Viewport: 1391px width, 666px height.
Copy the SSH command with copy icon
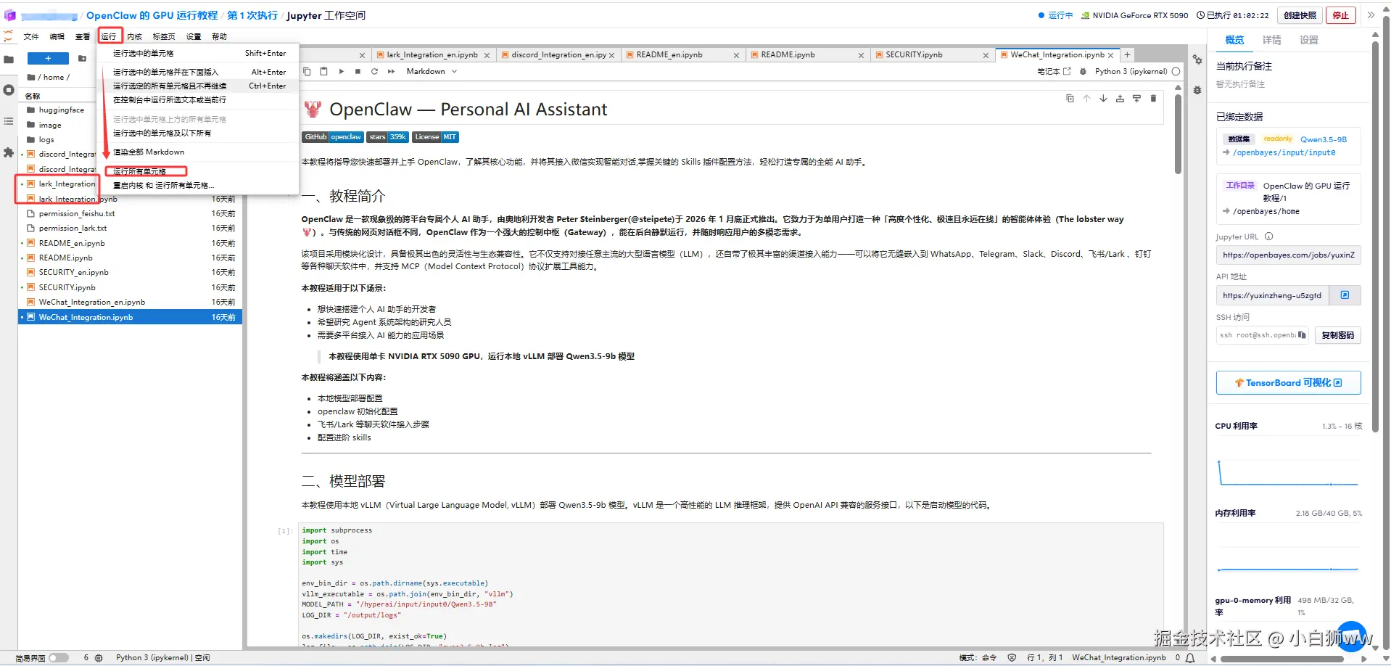tap(1302, 335)
